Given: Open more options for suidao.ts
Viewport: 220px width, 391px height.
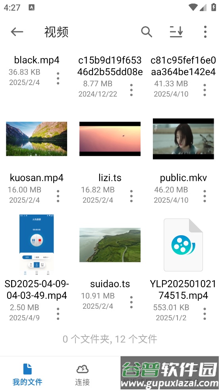Looking at the screenshot, I should click(131, 302).
